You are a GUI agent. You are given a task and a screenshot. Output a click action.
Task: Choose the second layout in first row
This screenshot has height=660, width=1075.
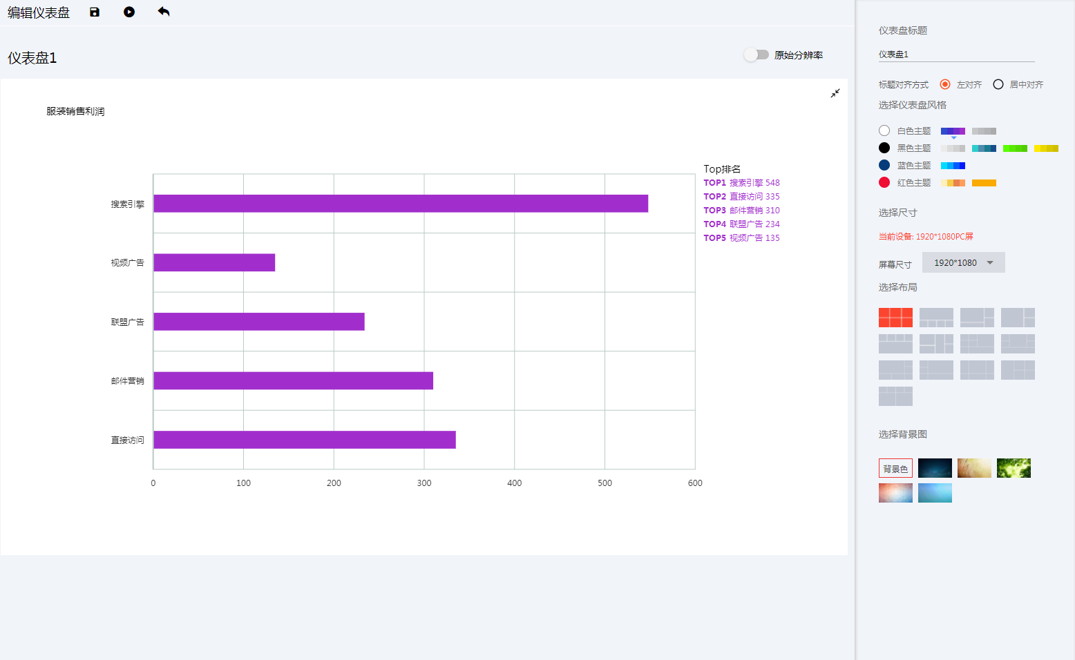point(936,318)
